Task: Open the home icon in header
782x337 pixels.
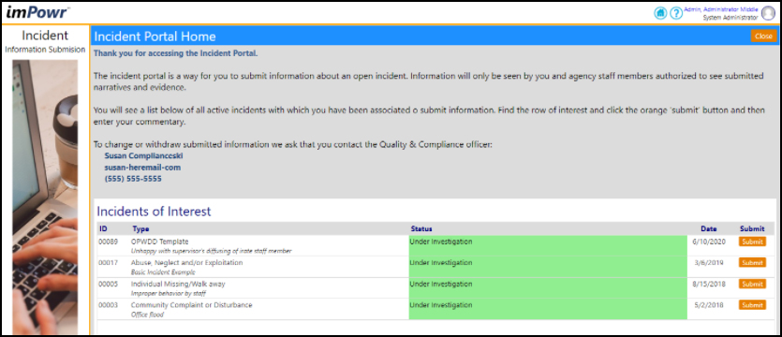Action: click(660, 13)
